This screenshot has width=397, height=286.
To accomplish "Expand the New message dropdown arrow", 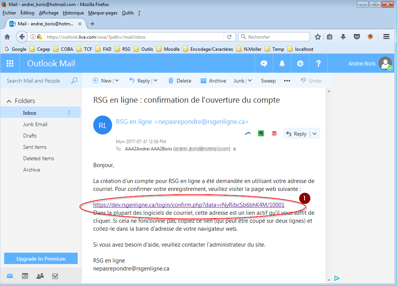I will click(x=117, y=81).
